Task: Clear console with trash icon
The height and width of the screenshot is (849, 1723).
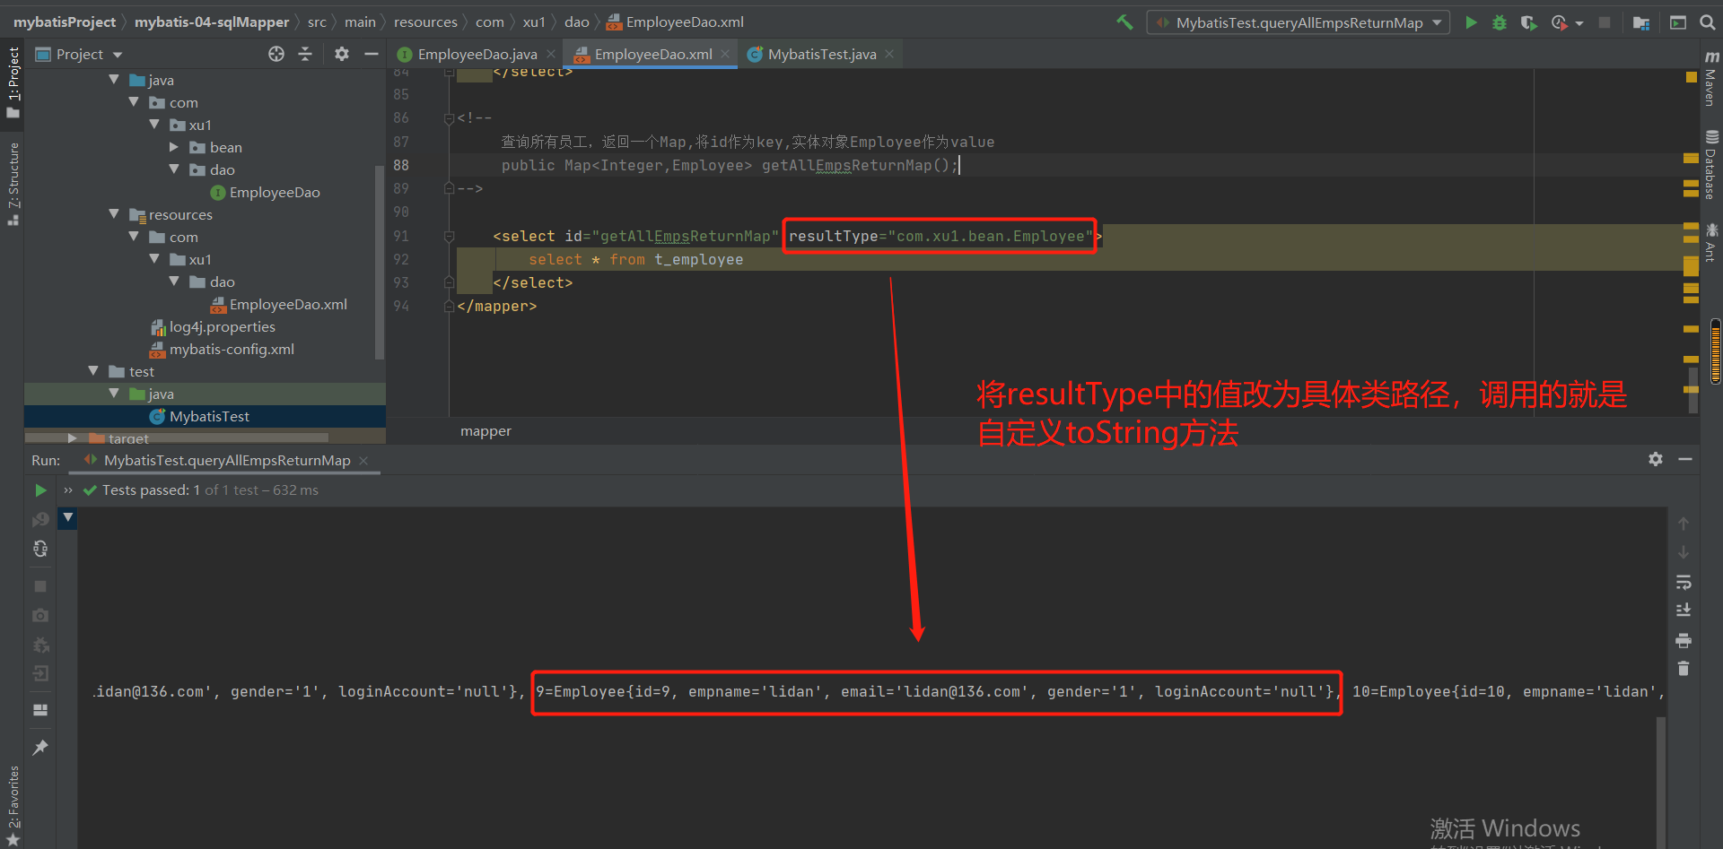Action: (1684, 669)
